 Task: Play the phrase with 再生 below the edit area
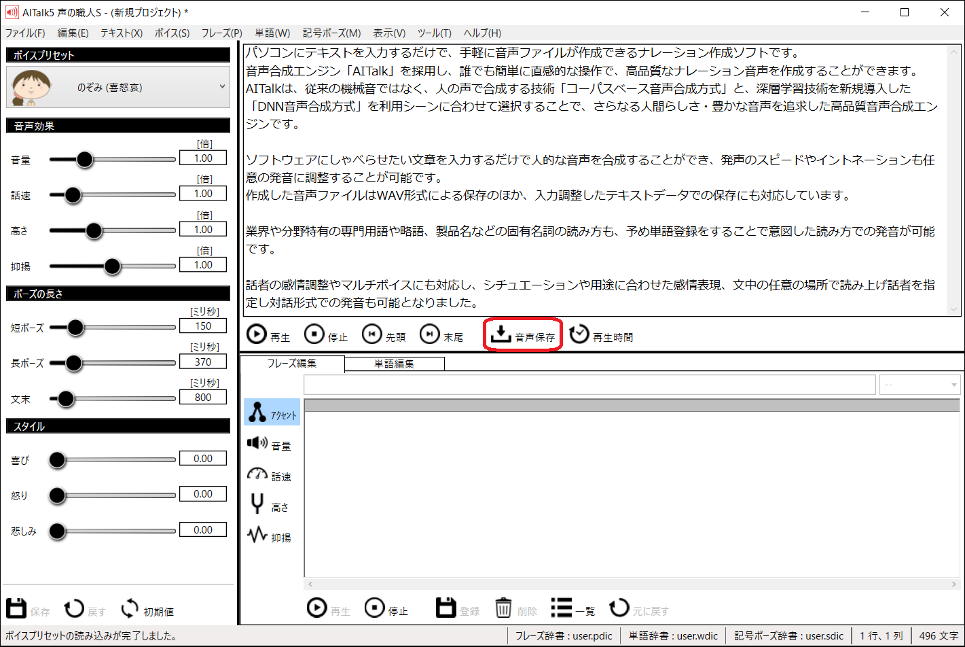pos(329,608)
